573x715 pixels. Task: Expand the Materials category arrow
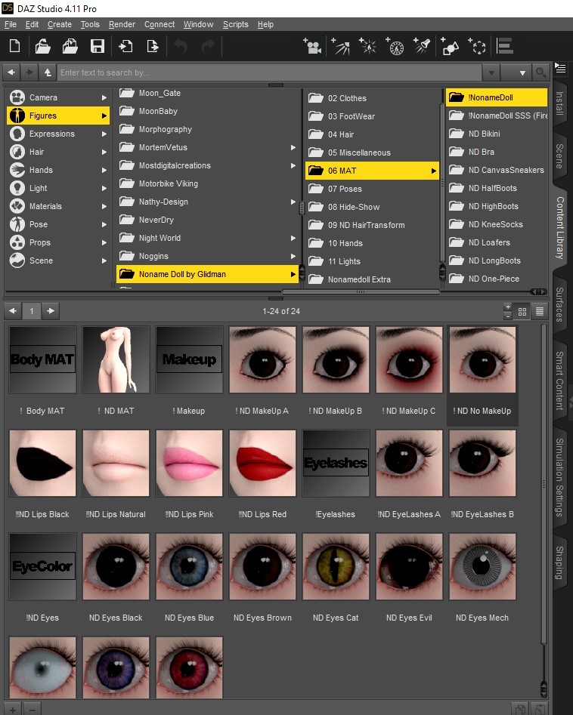[104, 206]
